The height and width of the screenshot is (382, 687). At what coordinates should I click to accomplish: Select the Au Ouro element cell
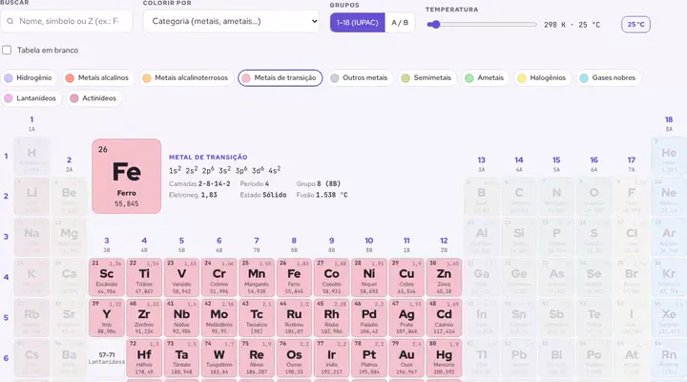point(406,358)
